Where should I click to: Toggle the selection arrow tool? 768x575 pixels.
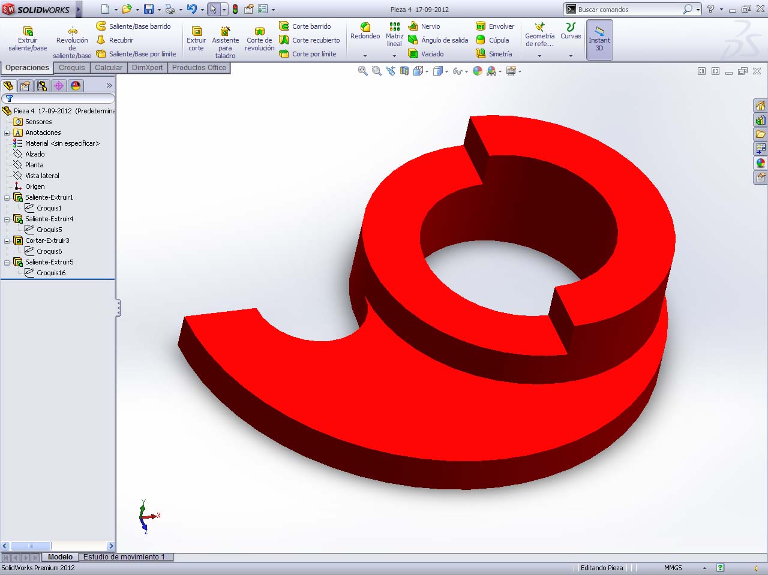click(214, 9)
